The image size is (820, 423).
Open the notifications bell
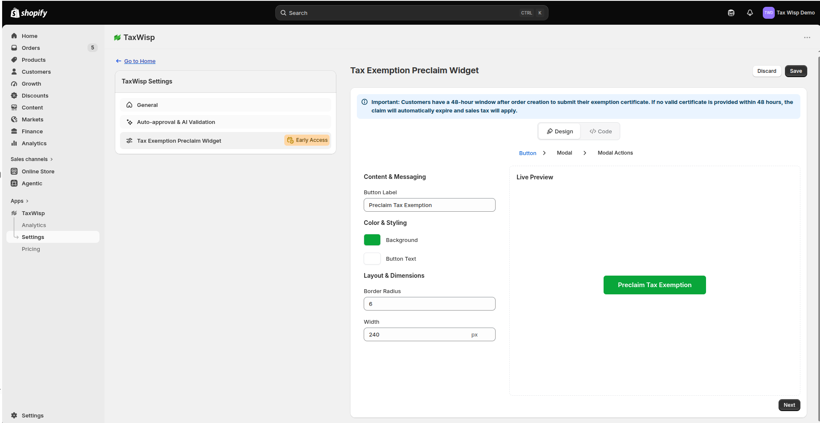coord(750,13)
